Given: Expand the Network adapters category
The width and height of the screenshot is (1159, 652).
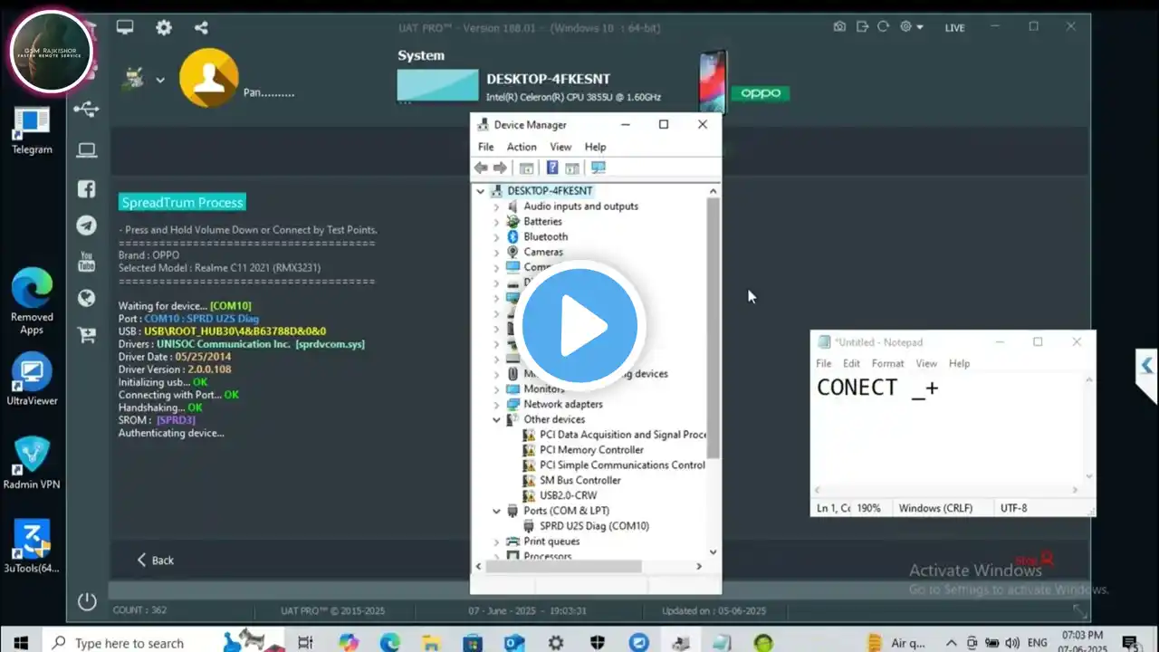Looking at the screenshot, I should click(x=496, y=405).
